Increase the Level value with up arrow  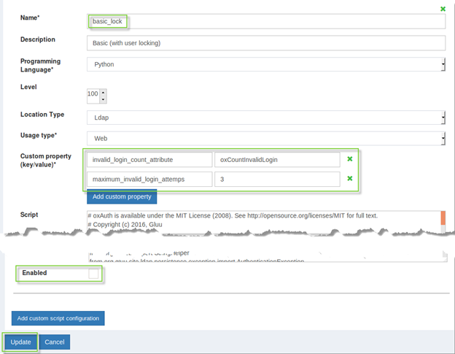pyautogui.click(x=103, y=92)
